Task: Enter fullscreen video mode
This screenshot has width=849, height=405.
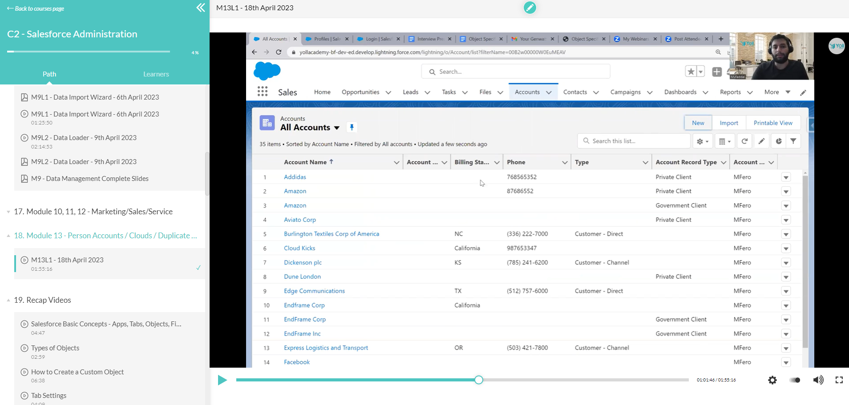Action: pos(839,380)
